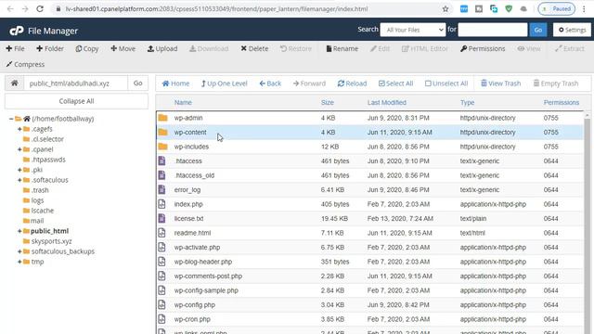Viewport: 594px width, 334px height.
Task: Open the Upload tool
Action: pyautogui.click(x=162, y=48)
